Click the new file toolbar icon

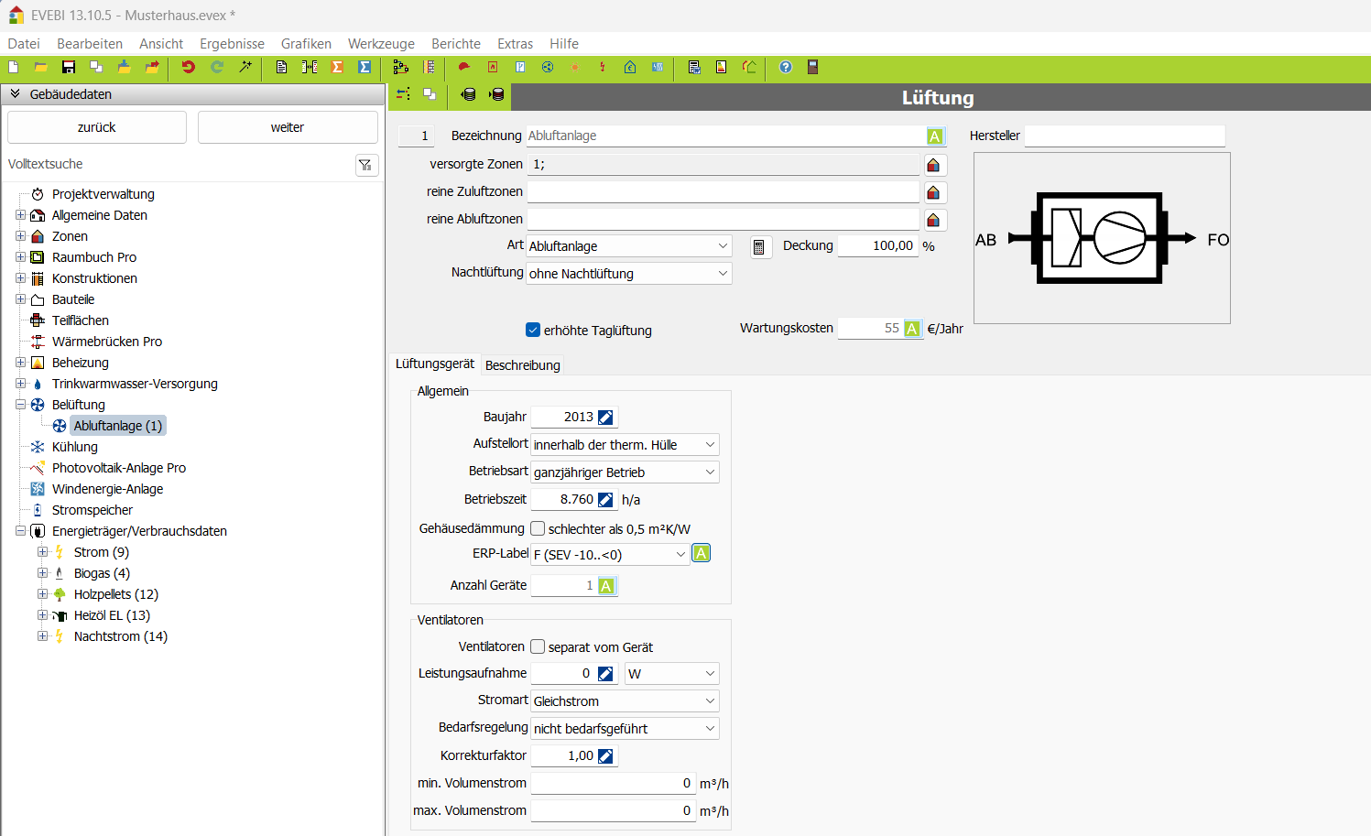tap(14, 67)
